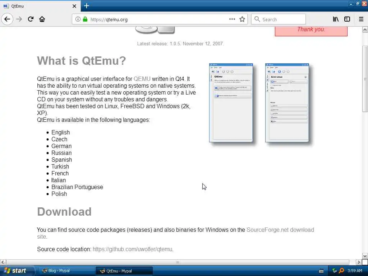Click 'Spanish' in the language list
This screenshot has width=368, height=276.
pos(62,160)
